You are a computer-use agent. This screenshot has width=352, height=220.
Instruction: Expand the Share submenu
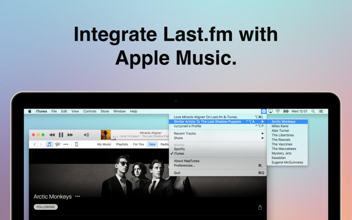(218, 138)
